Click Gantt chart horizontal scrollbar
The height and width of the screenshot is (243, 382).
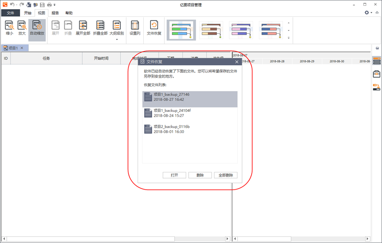264,239
